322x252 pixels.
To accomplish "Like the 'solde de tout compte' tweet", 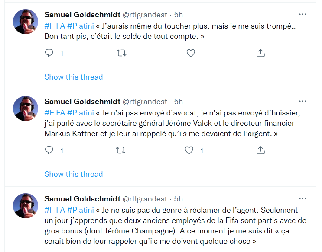I will click(191, 53).
